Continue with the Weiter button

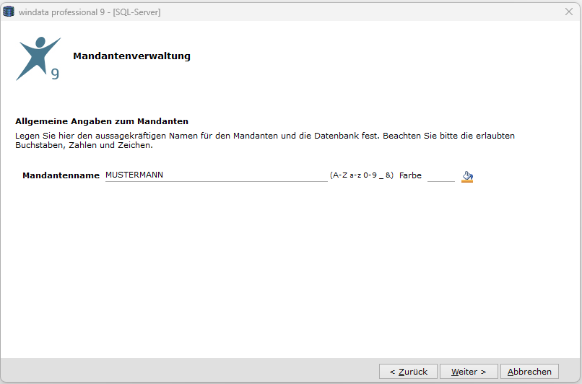pos(469,372)
